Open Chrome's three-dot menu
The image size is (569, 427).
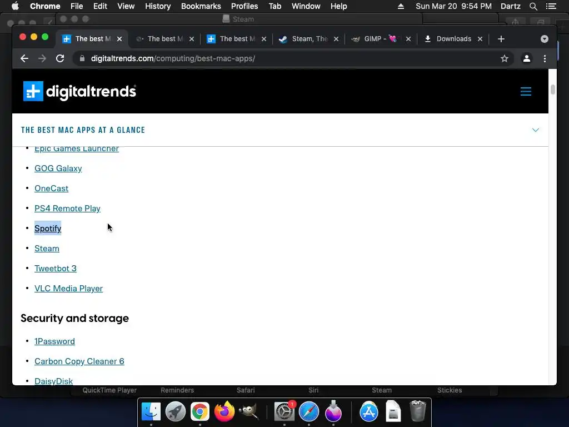pos(545,58)
